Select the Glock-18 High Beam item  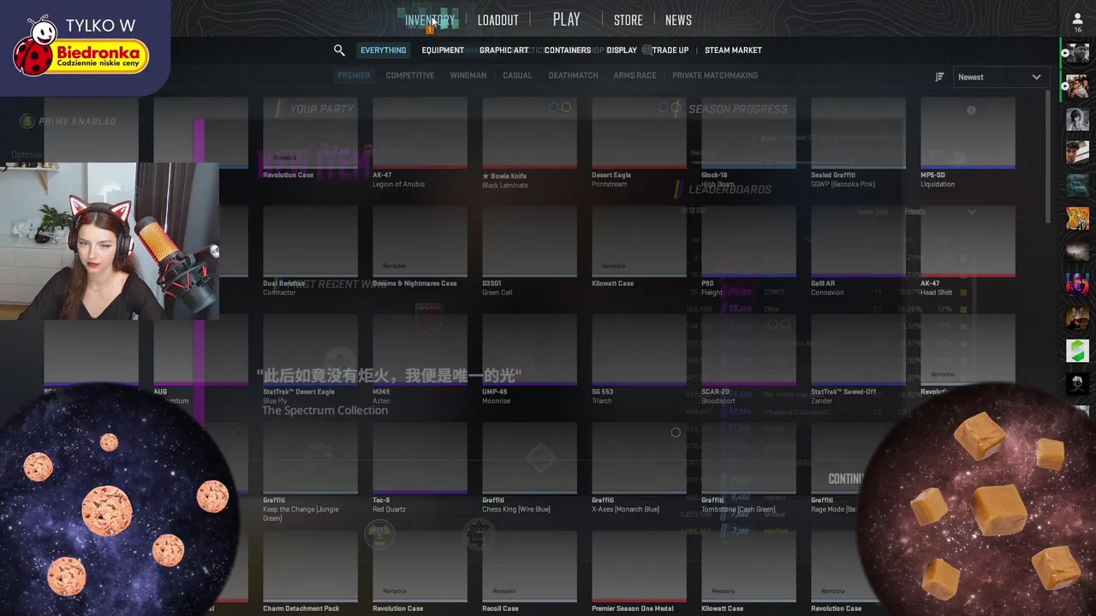coord(748,144)
